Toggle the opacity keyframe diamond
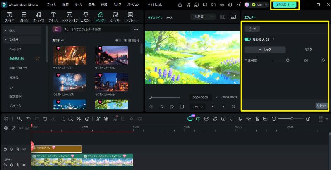Image resolution: width=331 pixels, height=170 pixels. click(323, 60)
